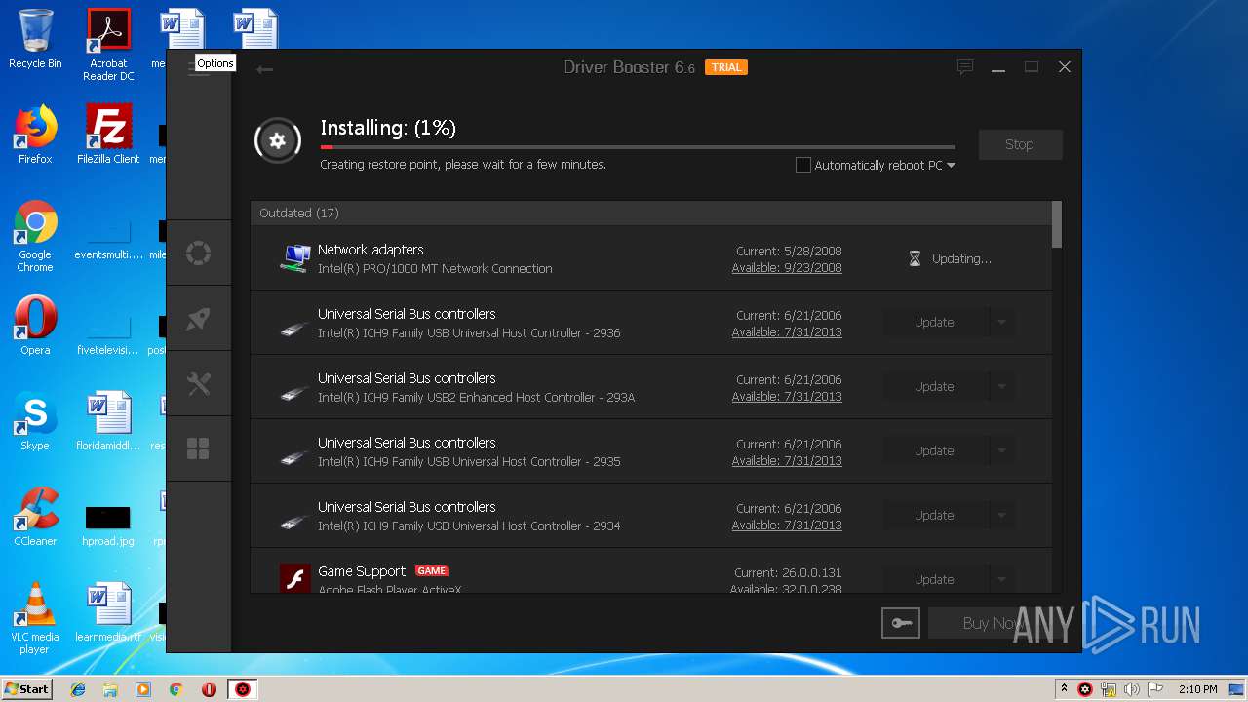Screen dimensions: 1248x702
Task: Show hidden tray icons arrow
Action: (1064, 689)
